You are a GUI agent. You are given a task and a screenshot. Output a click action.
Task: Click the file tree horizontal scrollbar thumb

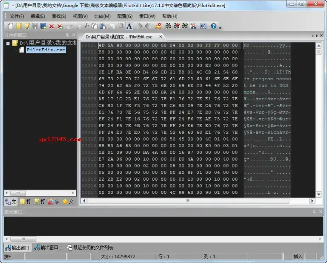pyautogui.click(x=18, y=193)
